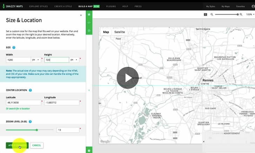Click the Size help question icon
The width and height of the screenshot is (255, 153).
(14, 47)
